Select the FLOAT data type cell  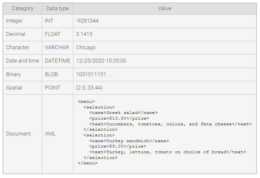click(x=52, y=34)
